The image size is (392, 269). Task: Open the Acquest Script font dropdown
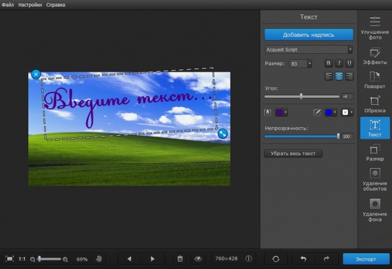[309, 49]
